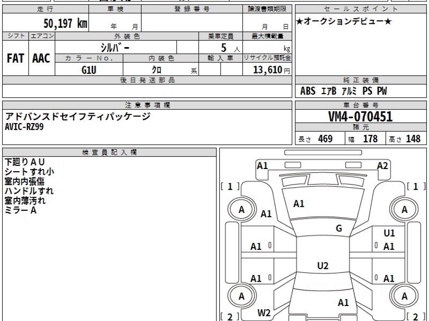Select the 検査員記入欄 header
Image resolution: width=429 pixels, height=321 pixels.
click(109, 152)
